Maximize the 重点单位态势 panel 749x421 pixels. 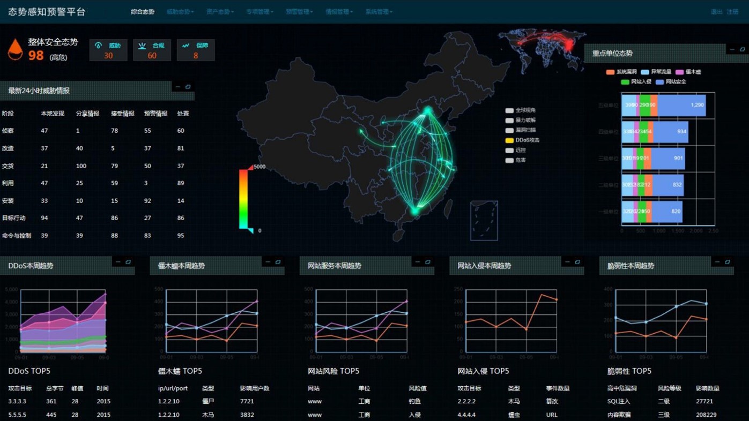tap(743, 49)
